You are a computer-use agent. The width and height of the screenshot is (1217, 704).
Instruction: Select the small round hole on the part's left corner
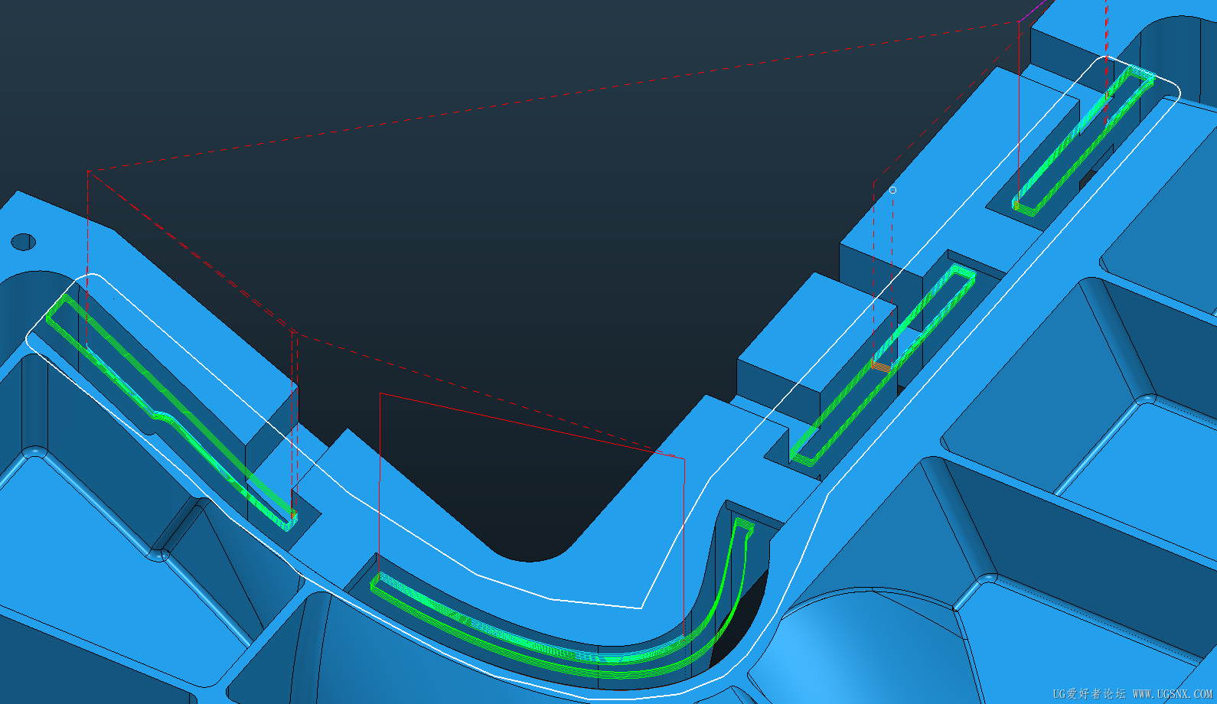click(24, 243)
